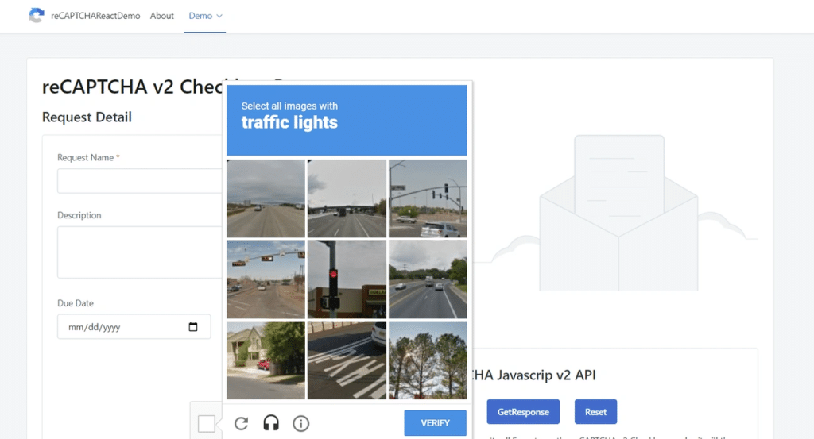Click the Reset button

[x=595, y=412]
